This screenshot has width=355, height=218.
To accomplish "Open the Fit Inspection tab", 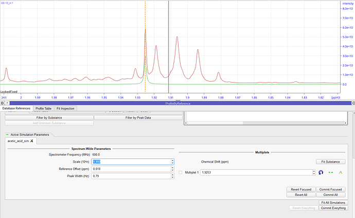I will pos(65,109).
